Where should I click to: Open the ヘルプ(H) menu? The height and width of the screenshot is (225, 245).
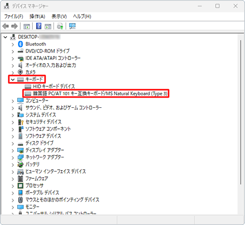point(82,16)
